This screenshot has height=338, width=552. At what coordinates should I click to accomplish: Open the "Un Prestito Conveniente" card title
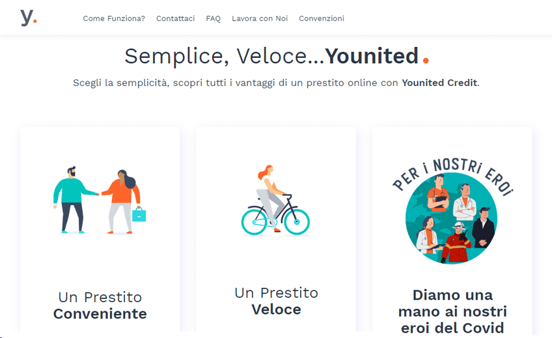100,305
